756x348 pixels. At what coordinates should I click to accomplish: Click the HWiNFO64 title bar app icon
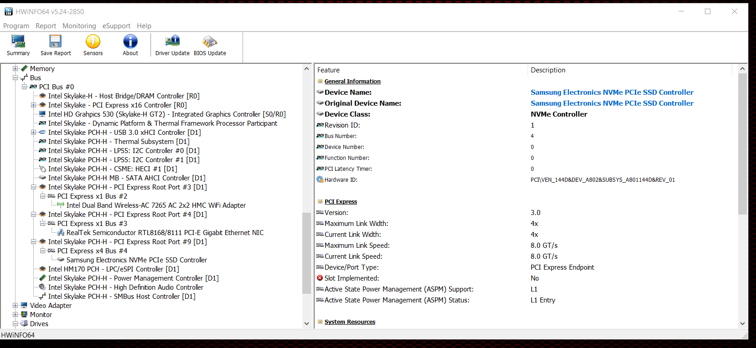pyautogui.click(x=9, y=11)
